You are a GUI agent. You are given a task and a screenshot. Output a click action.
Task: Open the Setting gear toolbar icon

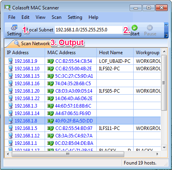point(14,27)
